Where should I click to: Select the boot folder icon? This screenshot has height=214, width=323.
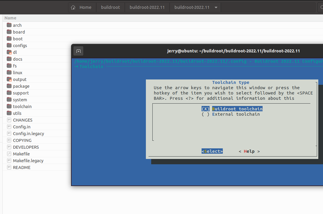tap(9, 39)
